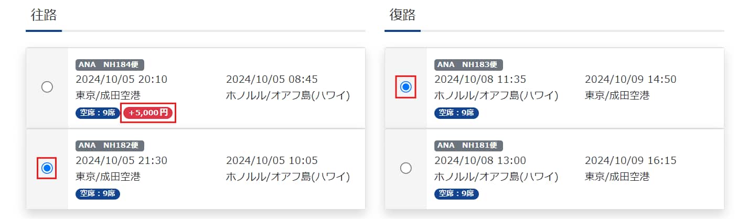
Task: Click the ANA NH182便 flight label
Action: 110,146
